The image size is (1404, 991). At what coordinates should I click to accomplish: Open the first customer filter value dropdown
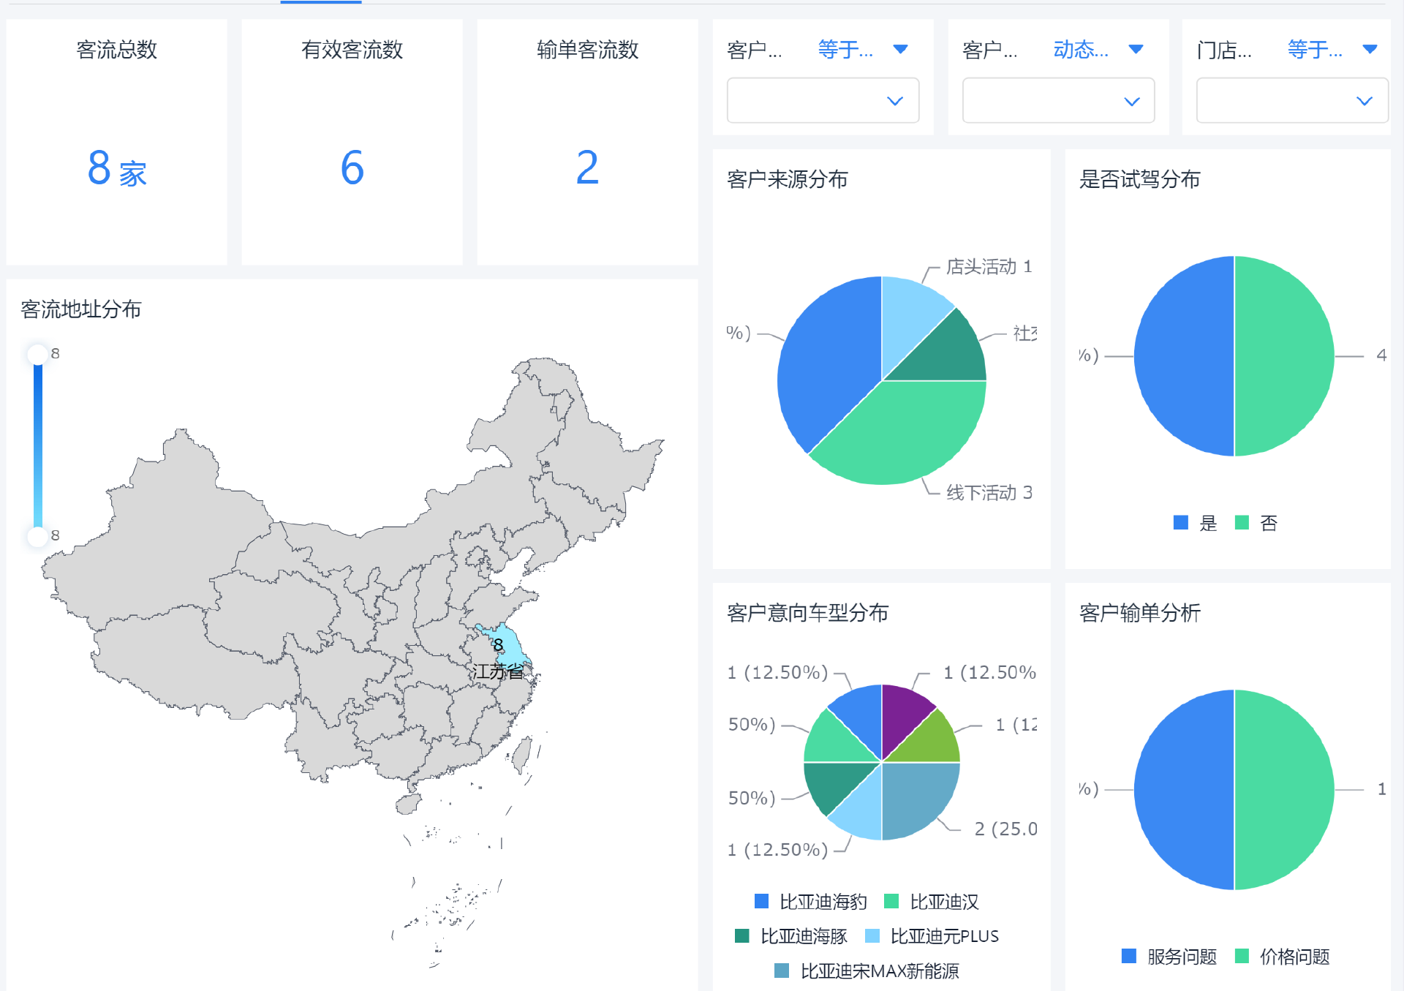pyautogui.click(x=823, y=101)
